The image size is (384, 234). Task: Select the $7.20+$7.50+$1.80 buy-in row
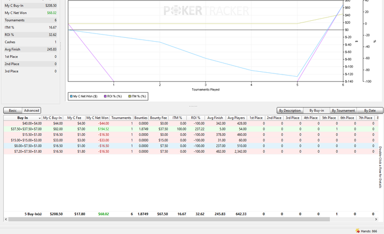191,151
